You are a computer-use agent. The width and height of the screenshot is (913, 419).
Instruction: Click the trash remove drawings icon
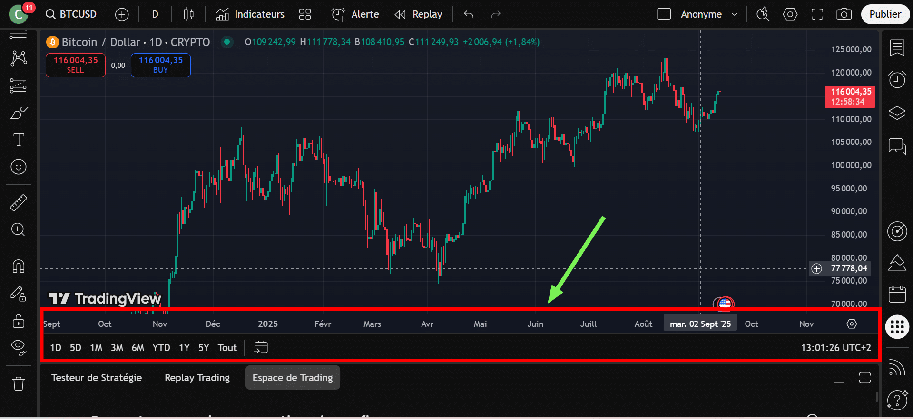point(19,383)
